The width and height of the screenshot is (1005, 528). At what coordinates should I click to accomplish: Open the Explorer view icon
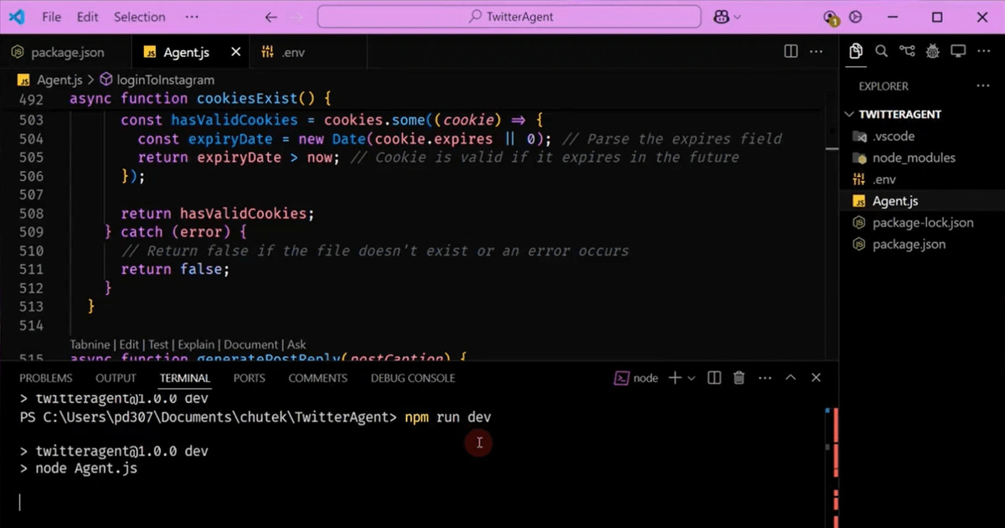click(855, 51)
